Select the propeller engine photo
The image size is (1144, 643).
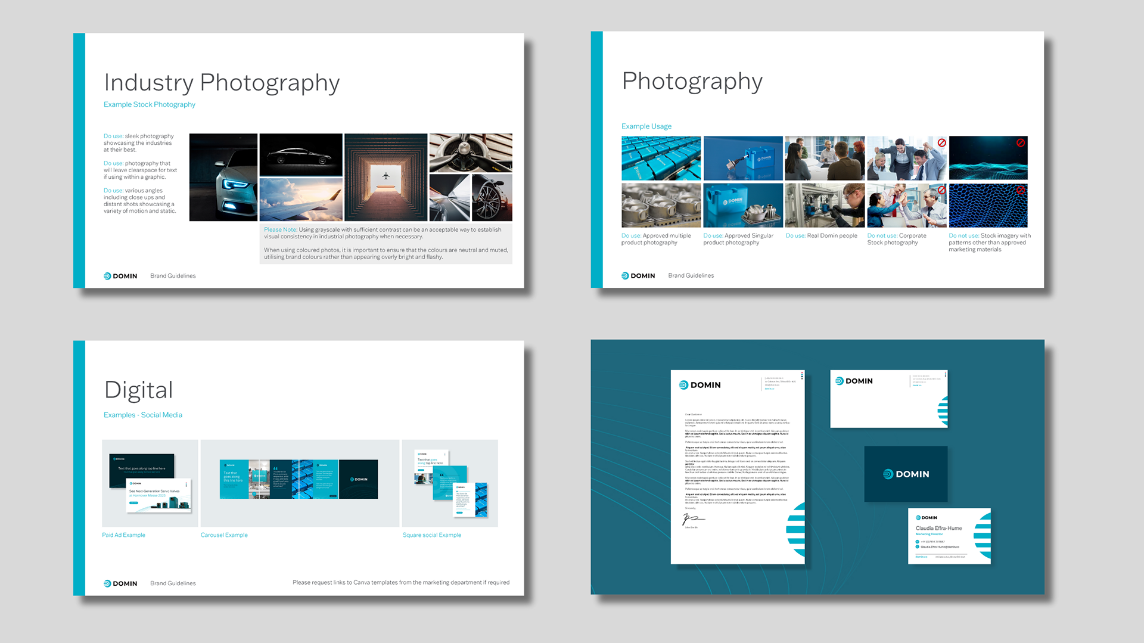pos(471,153)
